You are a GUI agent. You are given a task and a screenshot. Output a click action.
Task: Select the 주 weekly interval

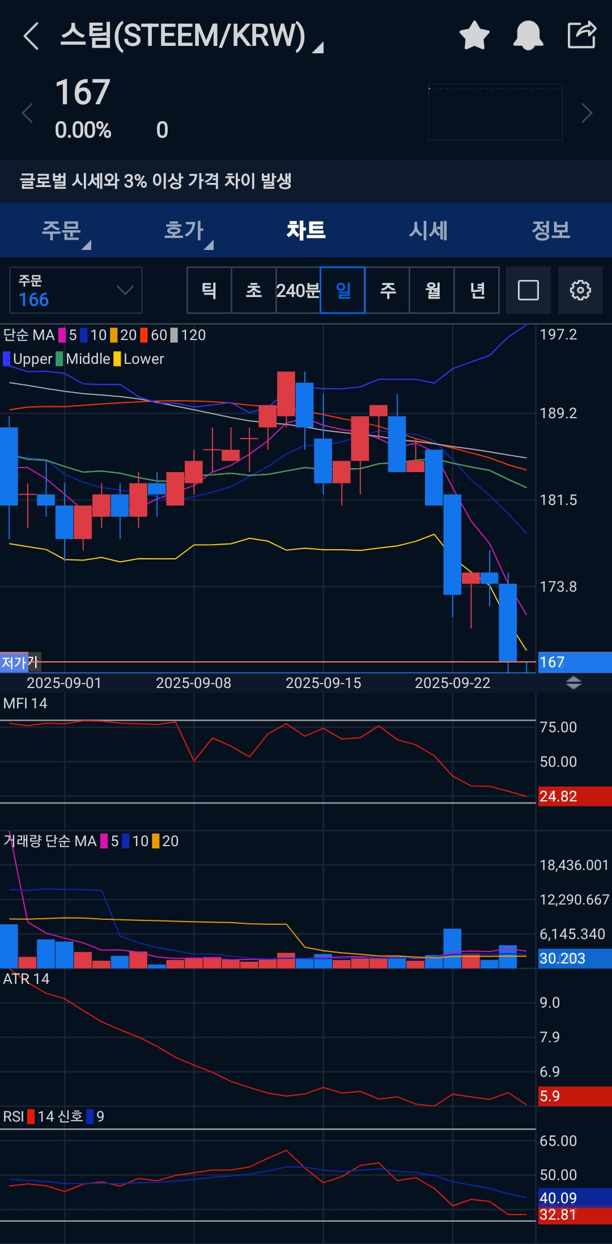(x=388, y=290)
